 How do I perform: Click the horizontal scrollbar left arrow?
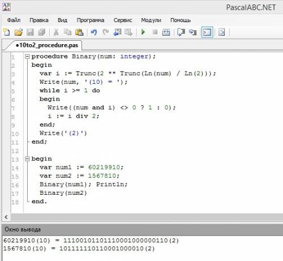click(x=6, y=217)
